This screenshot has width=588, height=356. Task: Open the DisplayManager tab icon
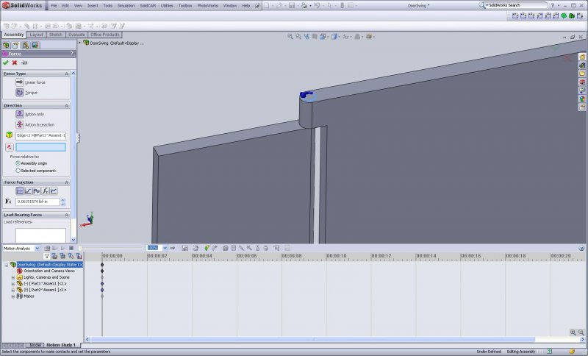(x=35, y=46)
